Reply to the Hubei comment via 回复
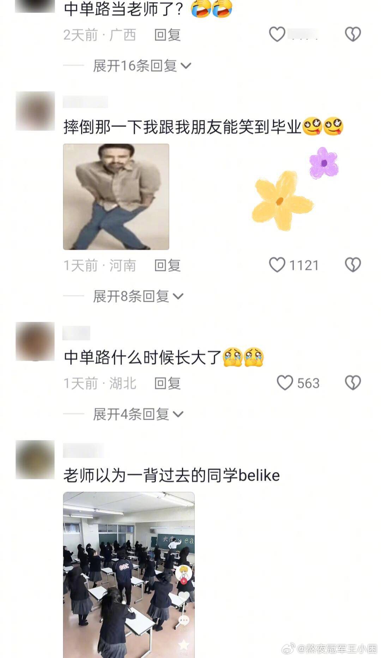Image resolution: width=381 pixels, height=658 pixels. coord(168,383)
